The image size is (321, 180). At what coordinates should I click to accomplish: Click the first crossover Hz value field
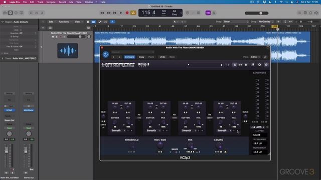tap(139, 118)
